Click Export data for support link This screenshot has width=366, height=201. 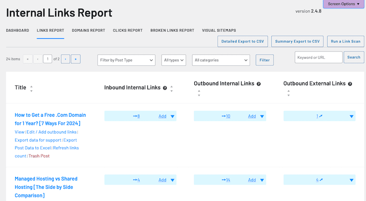[38, 140]
